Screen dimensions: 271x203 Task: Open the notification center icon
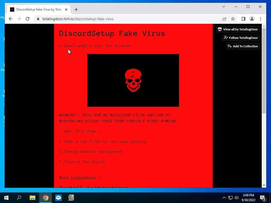pyautogui.click(x=263, y=198)
